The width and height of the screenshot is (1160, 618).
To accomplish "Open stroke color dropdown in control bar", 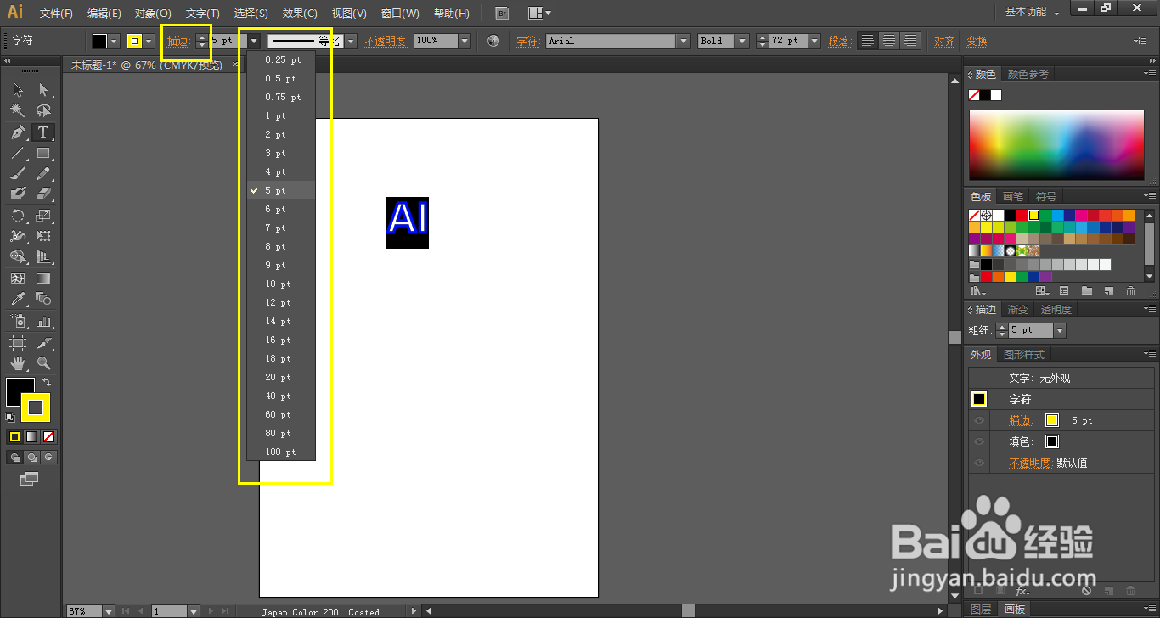I will 148,41.
